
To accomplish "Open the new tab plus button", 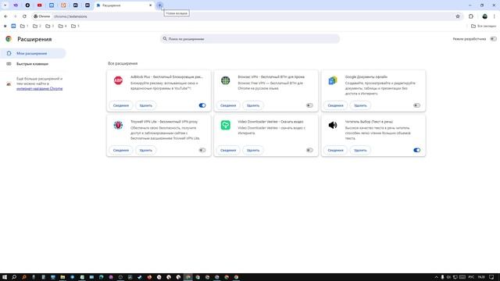I will pyautogui.click(x=159, y=5).
